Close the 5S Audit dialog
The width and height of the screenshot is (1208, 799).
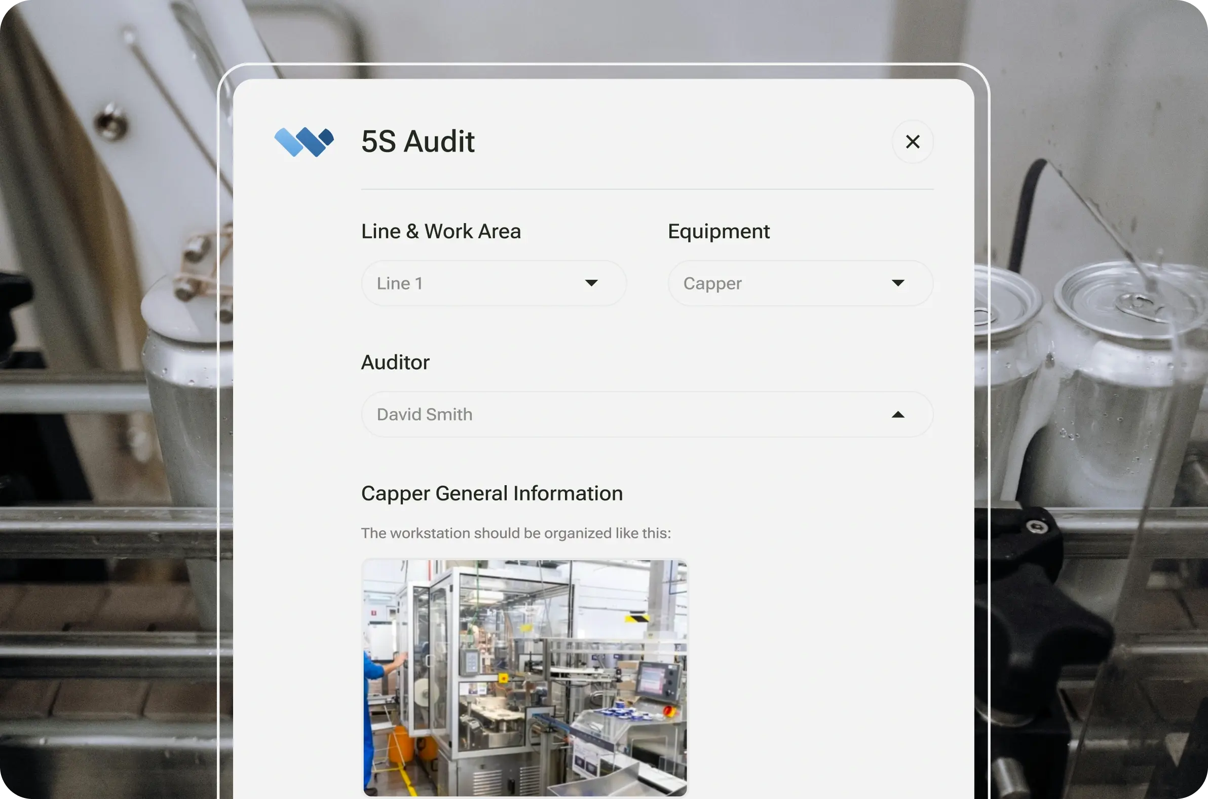pos(912,141)
